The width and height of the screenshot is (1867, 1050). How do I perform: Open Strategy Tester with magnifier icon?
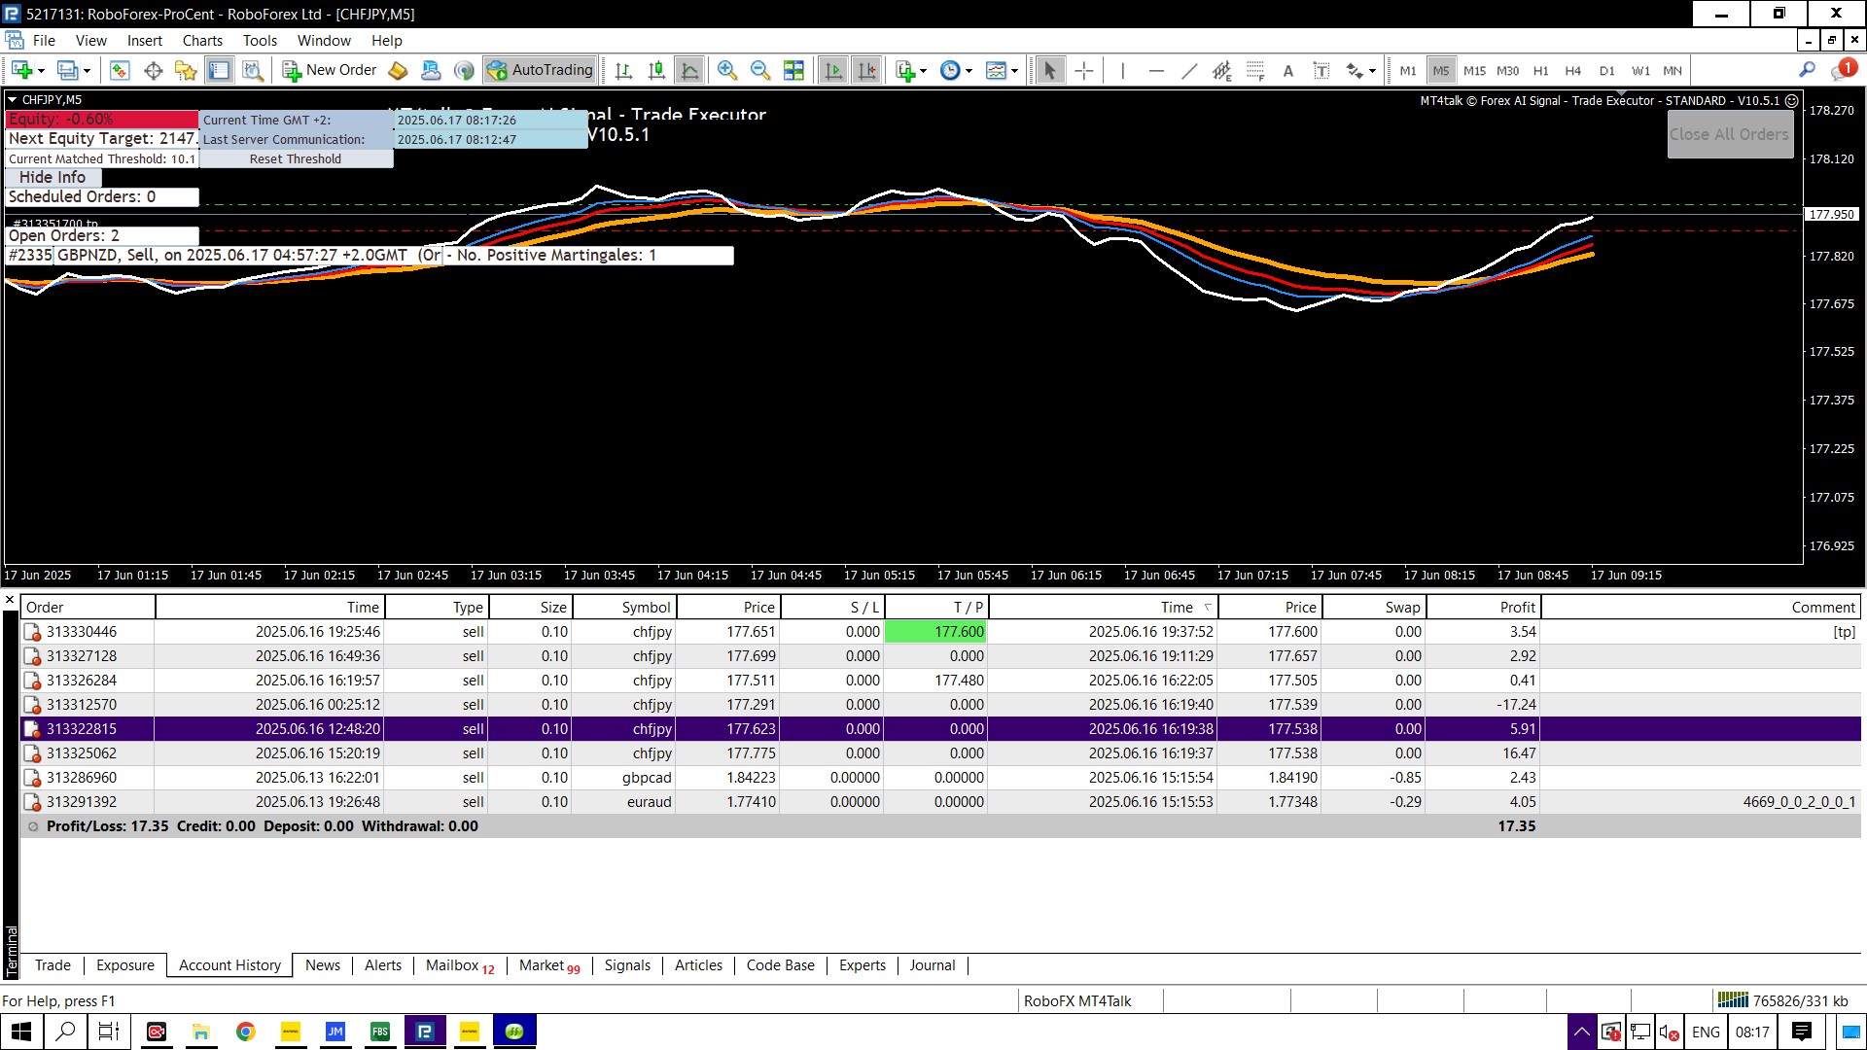tap(253, 70)
